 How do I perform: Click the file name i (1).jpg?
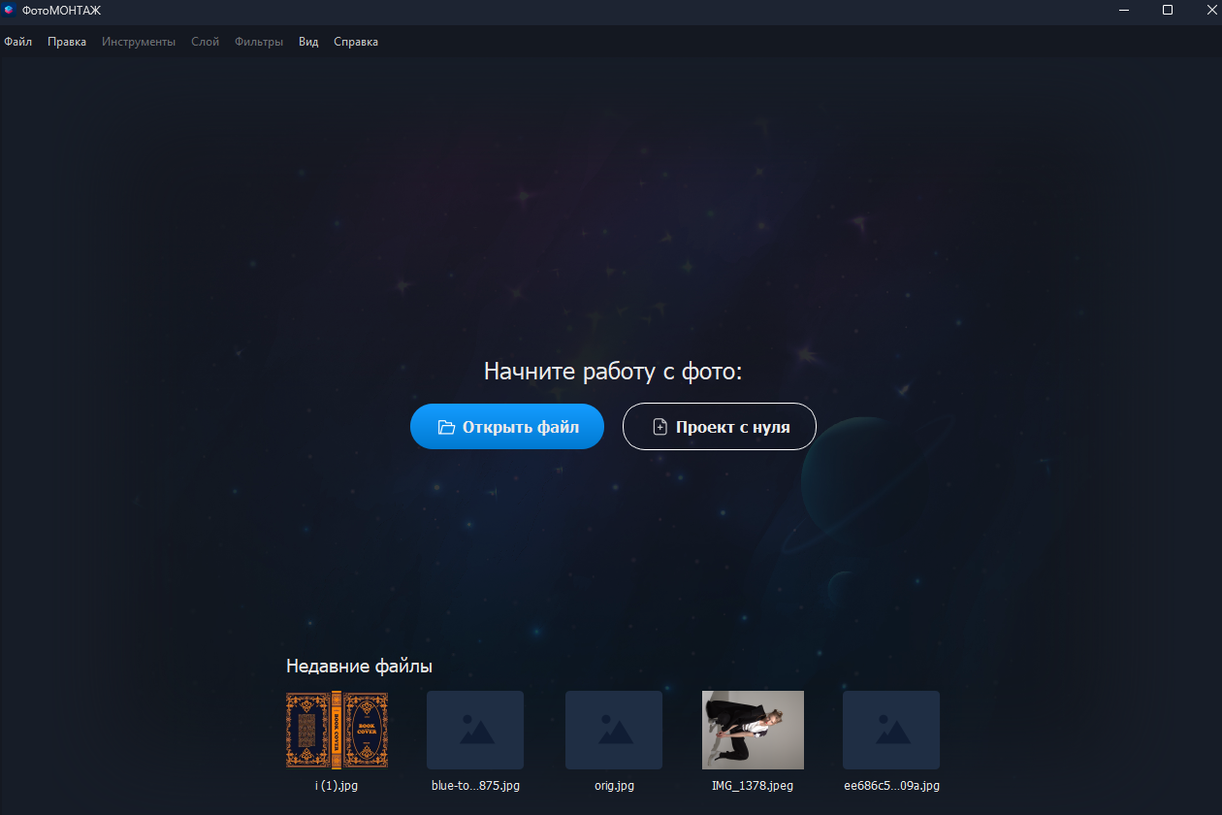point(337,786)
